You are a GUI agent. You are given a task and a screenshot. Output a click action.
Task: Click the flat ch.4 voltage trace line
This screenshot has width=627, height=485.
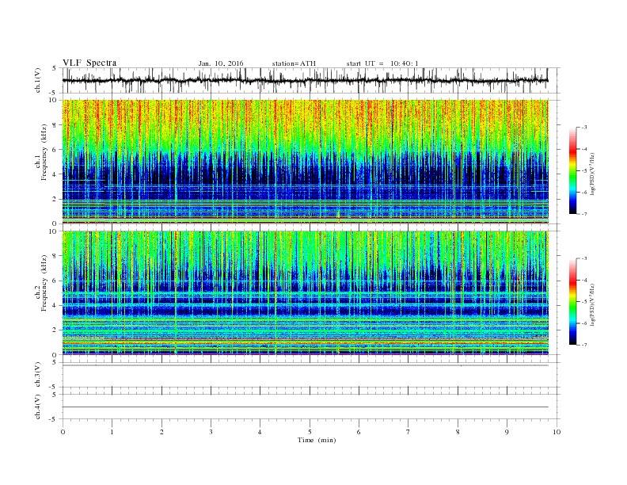pos(305,407)
